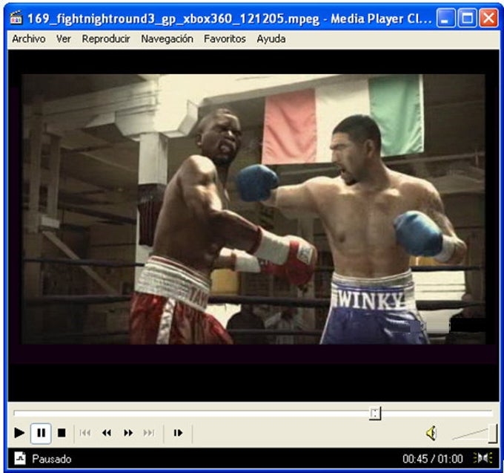Step forward one frame

coord(178,433)
